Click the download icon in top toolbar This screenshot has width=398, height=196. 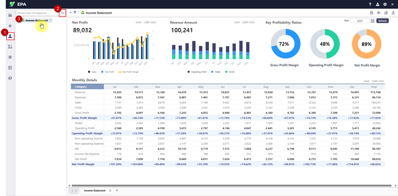coord(393,13)
